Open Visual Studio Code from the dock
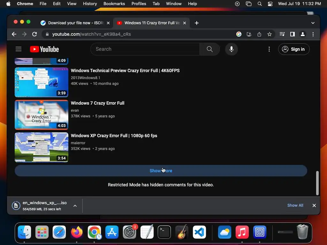The width and height of the screenshot is (327, 245). point(199,232)
